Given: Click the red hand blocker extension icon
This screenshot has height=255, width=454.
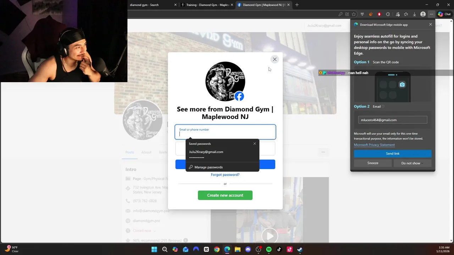Looking at the screenshot, I should click(379, 14).
